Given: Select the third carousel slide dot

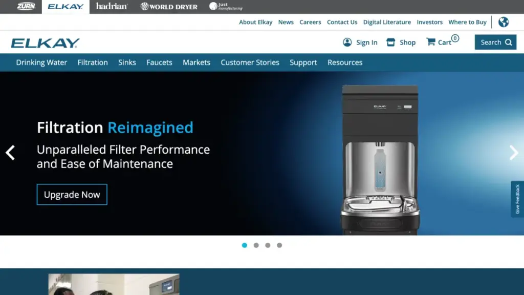Looking at the screenshot, I should (x=268, y=245).
